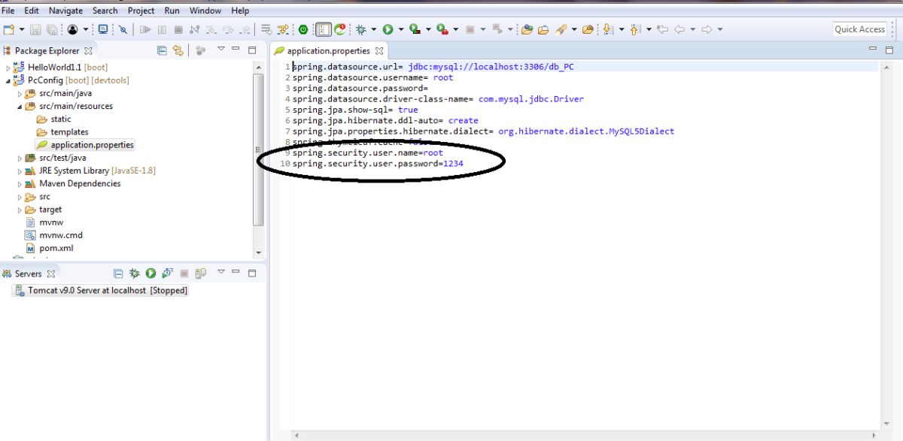Open the Project menu
The height and width of the screenshot is (441, 903).
click(x=141, y=11)
